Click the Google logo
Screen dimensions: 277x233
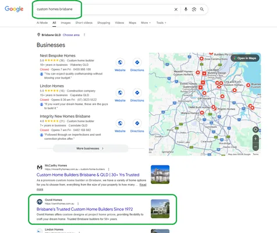(14, 9)
